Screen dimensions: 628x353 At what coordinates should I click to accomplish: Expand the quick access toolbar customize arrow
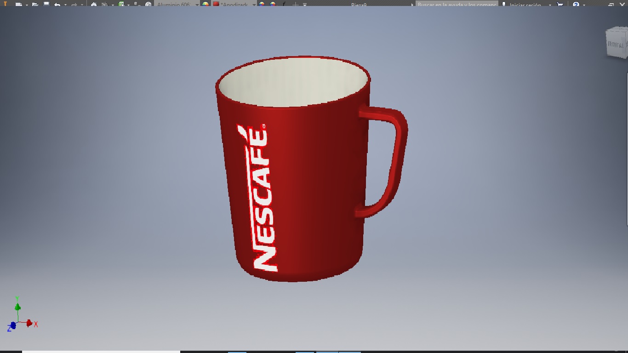click(305, 5)
